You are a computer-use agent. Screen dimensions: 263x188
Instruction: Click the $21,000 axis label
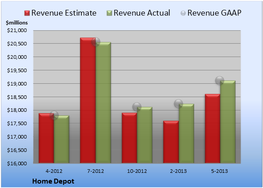tap(17, 30)
